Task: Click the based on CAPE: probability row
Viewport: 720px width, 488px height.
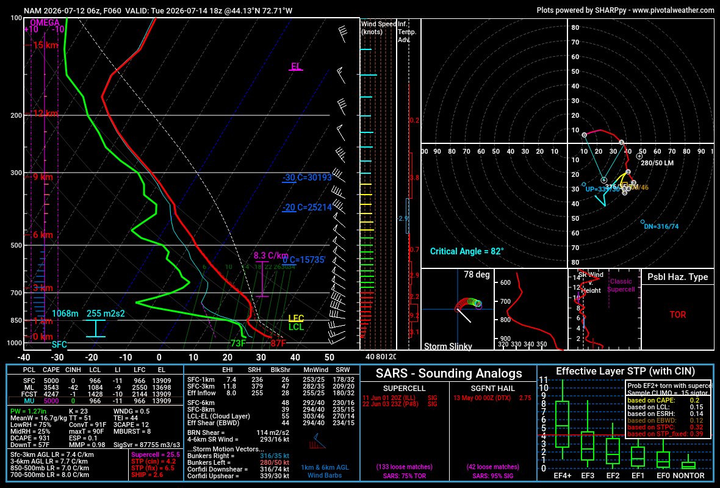Action: (663, 400)
